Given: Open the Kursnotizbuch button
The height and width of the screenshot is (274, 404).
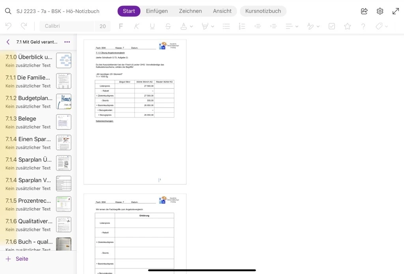Looking at the screenshot, I should click(x=263, y=11).
